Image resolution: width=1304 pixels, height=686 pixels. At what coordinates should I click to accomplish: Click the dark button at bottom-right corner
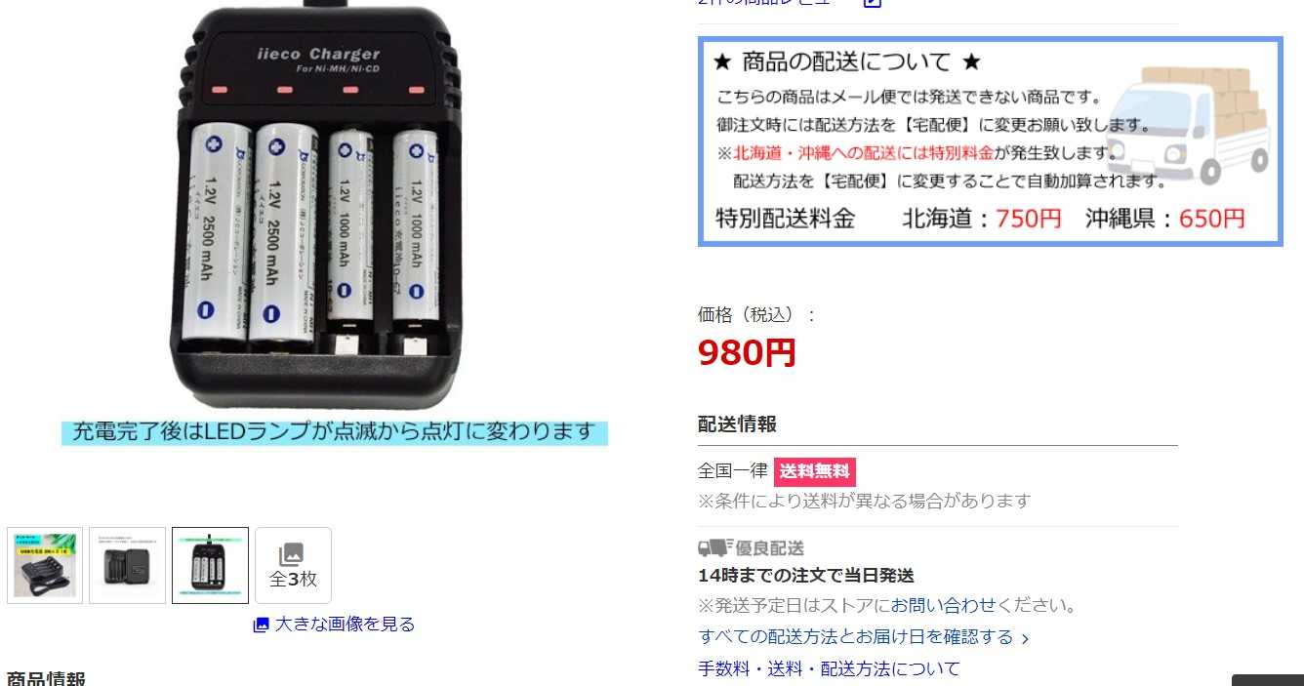click(x=1267, y=680)
